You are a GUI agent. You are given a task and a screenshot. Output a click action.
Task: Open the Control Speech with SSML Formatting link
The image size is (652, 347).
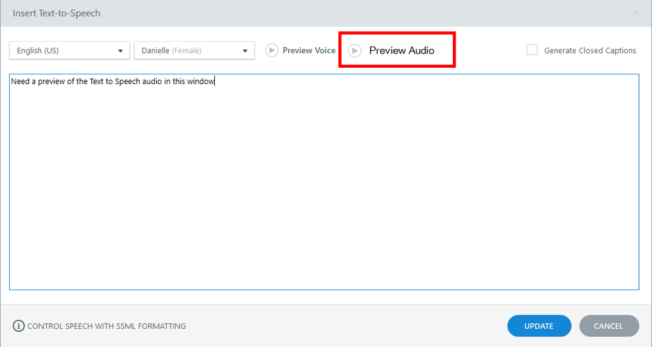point(106,326)
